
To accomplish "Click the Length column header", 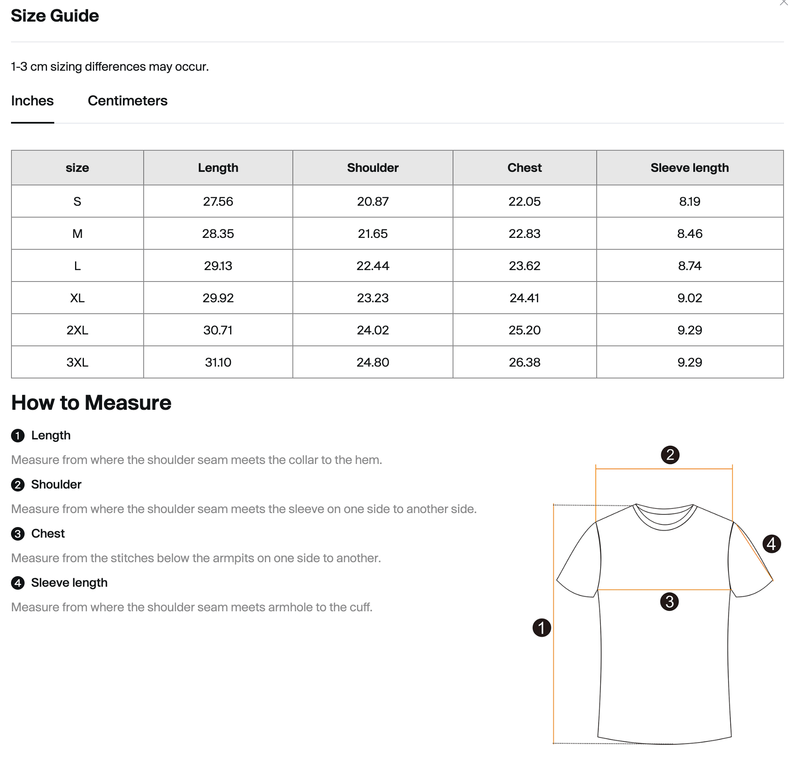I will click(218, 168).
